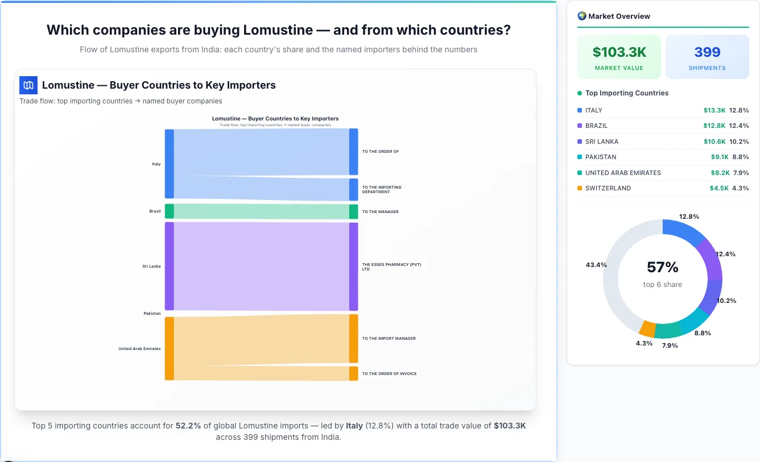
Task: Select the SRI LANKA violet legend square
Action: 580,141
